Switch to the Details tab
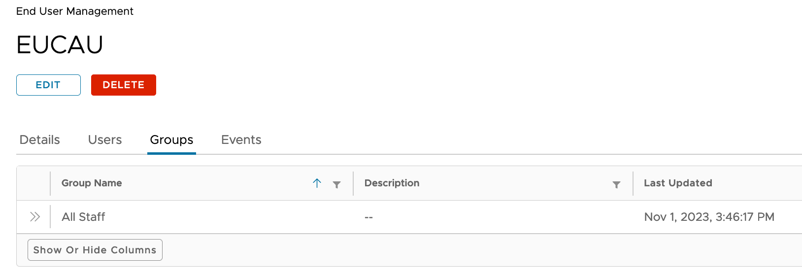The image size is (802, 277). pos(40,140)
